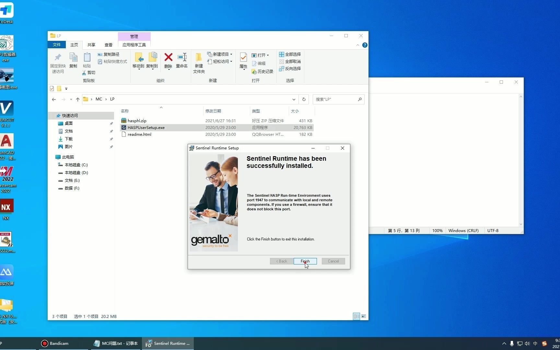
Task: Switch to the 查看 View tab
Action: [109, 45]
